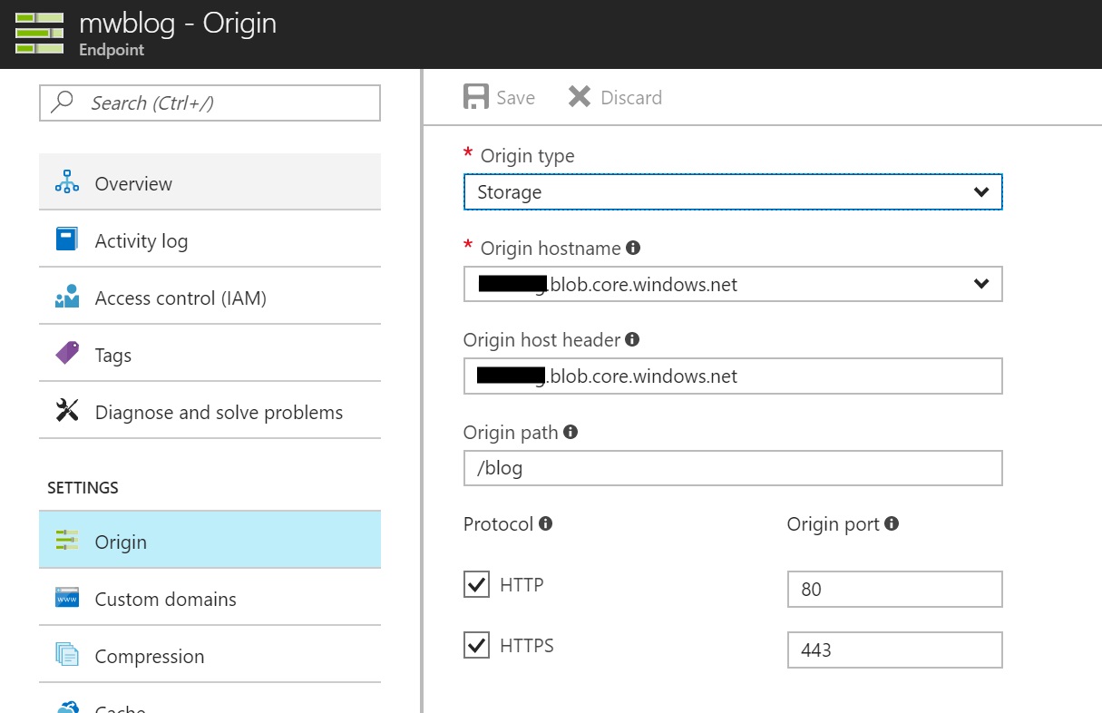1102x713 pixels.
Task: Open Access control (IAM)
Action: [210, 297]
